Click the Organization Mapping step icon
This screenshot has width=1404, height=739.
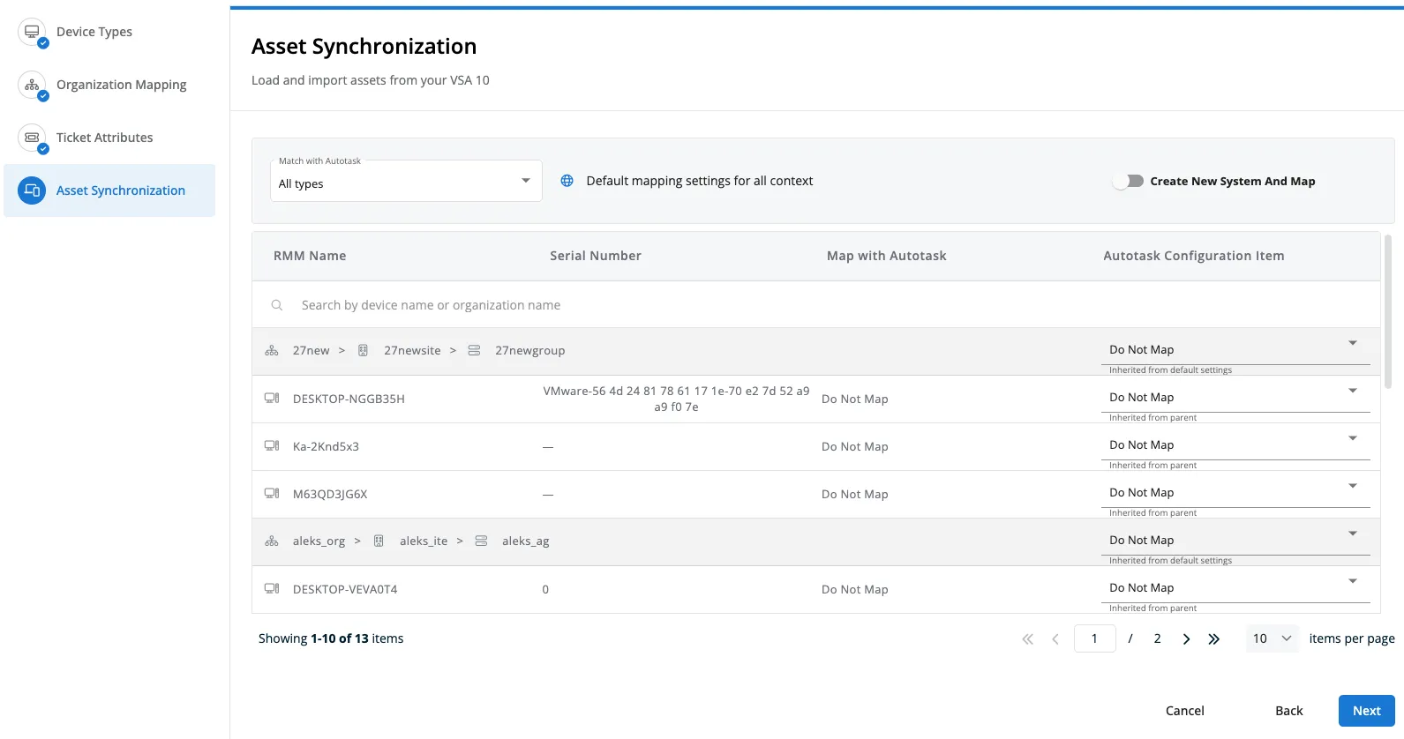pos(32,85)
